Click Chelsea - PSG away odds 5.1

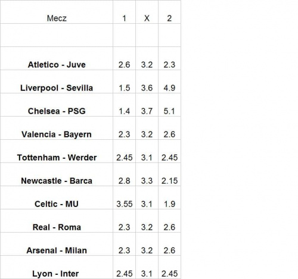[169, 105]
